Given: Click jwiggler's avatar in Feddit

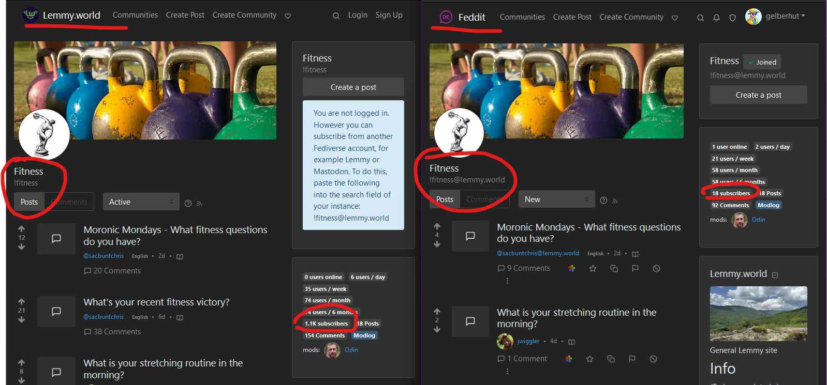Looking at the screenshot, I should (505, 341).
